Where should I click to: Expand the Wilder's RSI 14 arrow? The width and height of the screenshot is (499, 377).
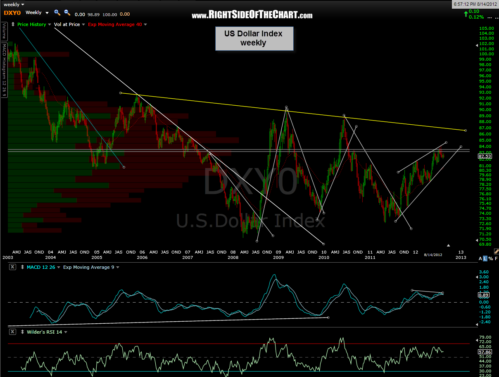coord(66,332)
